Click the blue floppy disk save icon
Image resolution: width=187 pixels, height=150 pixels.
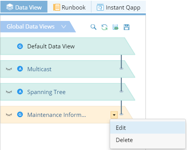tap(126, 27)
